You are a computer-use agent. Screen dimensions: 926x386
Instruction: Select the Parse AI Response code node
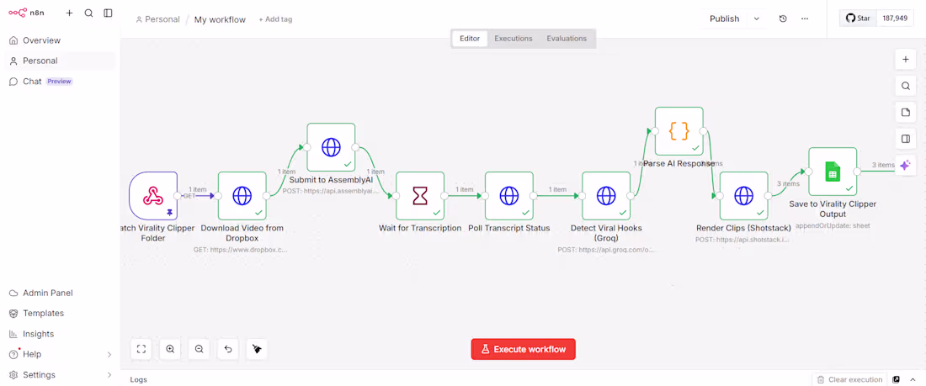click(679, 131)
